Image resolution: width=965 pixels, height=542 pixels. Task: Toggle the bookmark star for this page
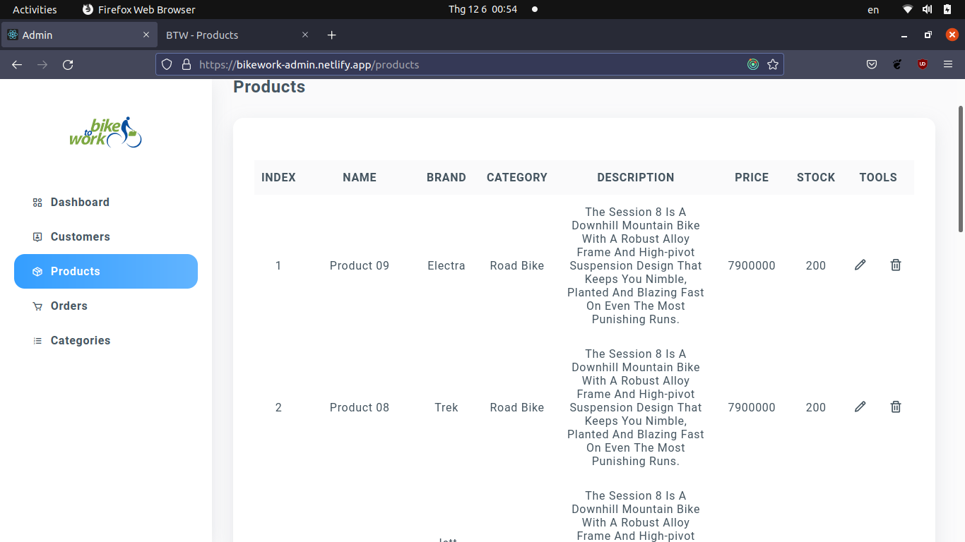(773, 64)
